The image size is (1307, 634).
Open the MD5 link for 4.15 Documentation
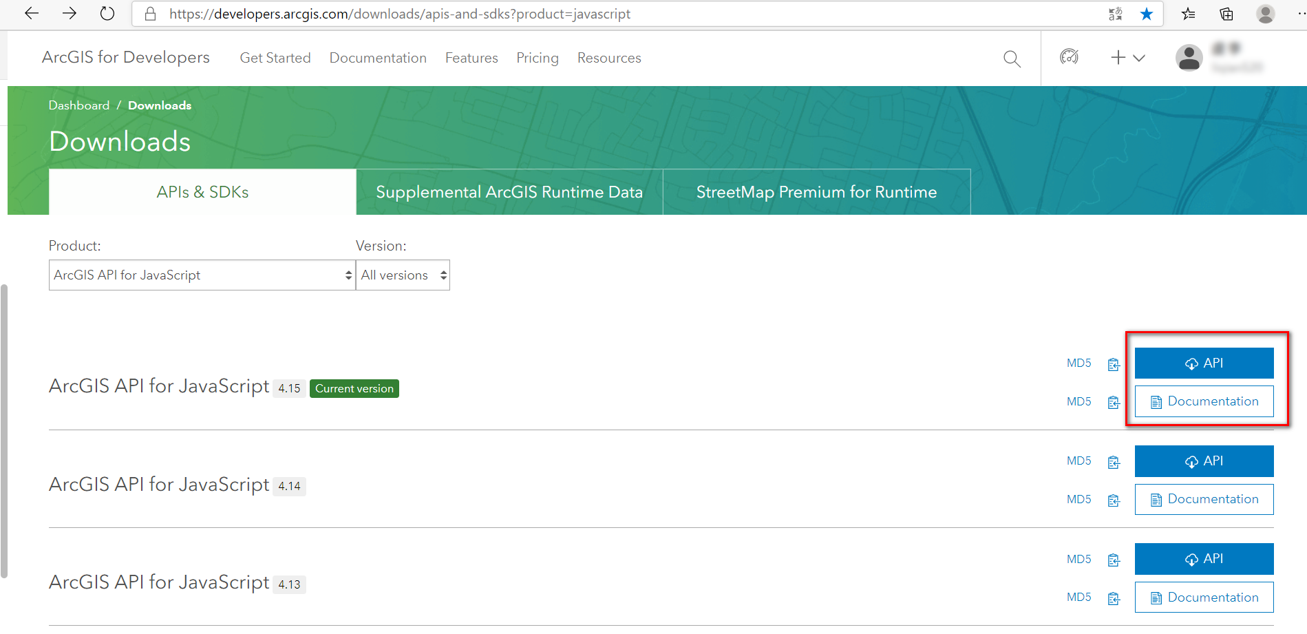[x=1079, y=401]
